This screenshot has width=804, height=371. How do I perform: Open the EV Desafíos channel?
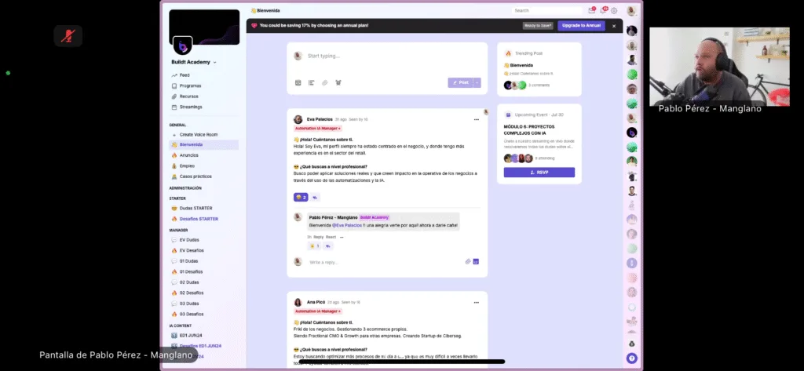click(x=192, y=250)
